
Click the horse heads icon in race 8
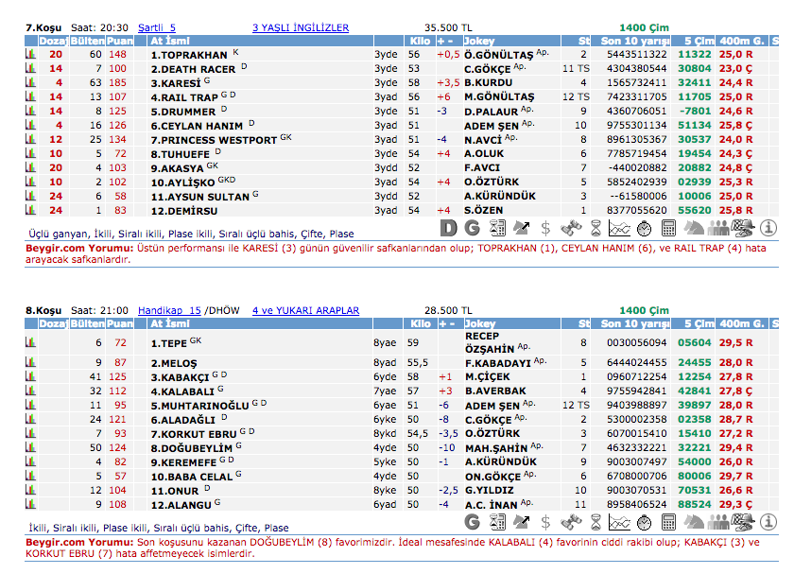pos(693,521)
